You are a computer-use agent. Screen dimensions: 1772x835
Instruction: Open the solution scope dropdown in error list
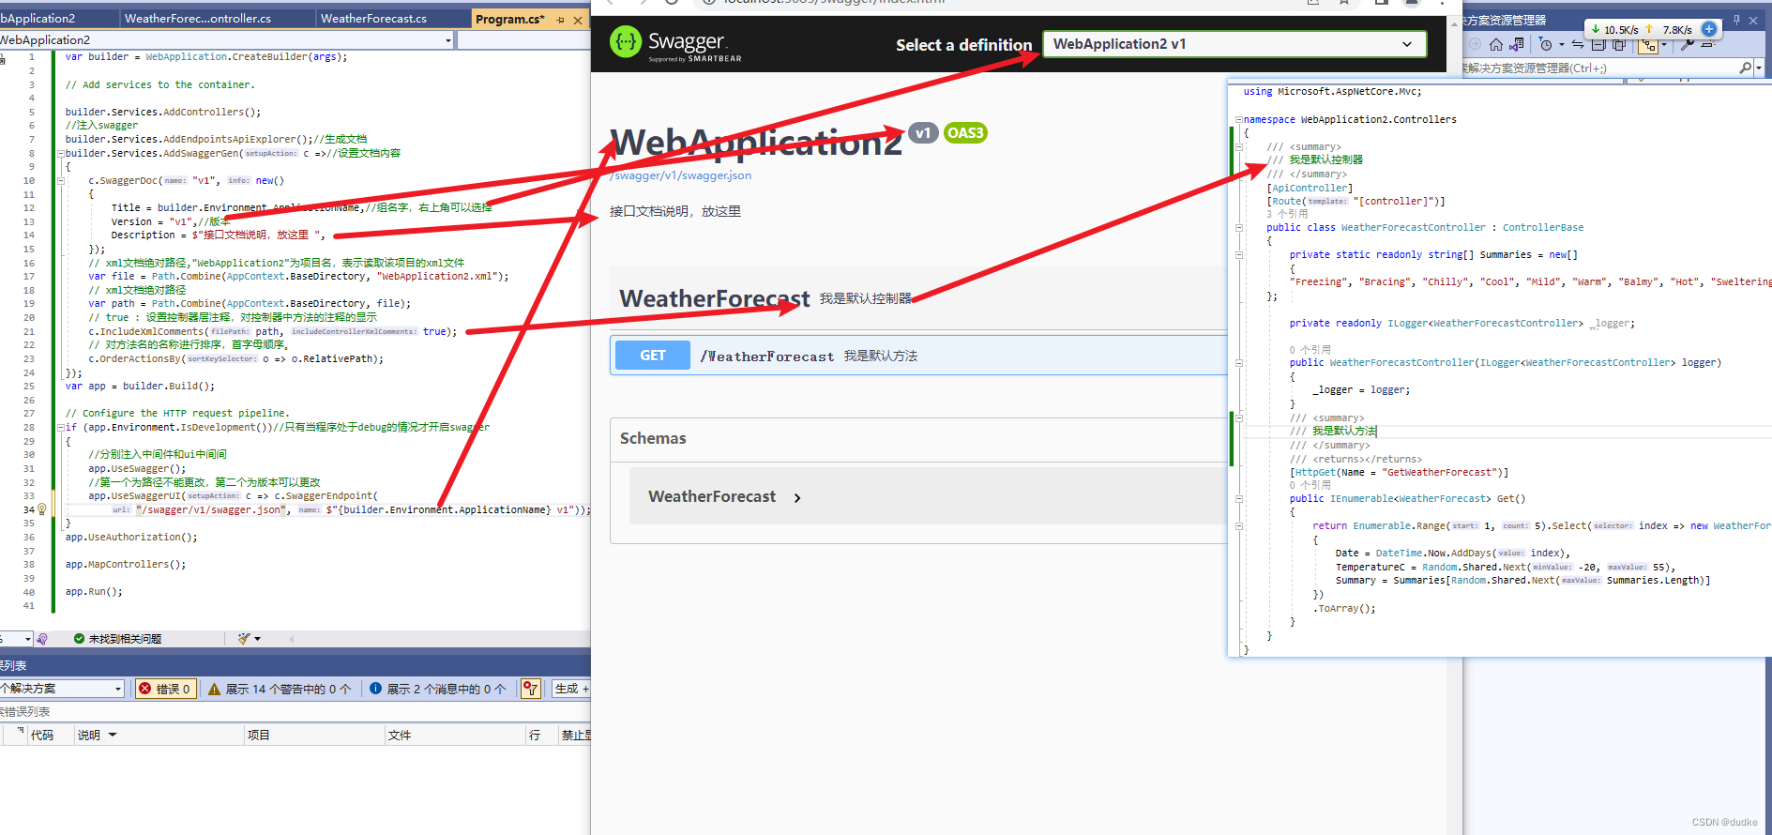tap(62, 689)
